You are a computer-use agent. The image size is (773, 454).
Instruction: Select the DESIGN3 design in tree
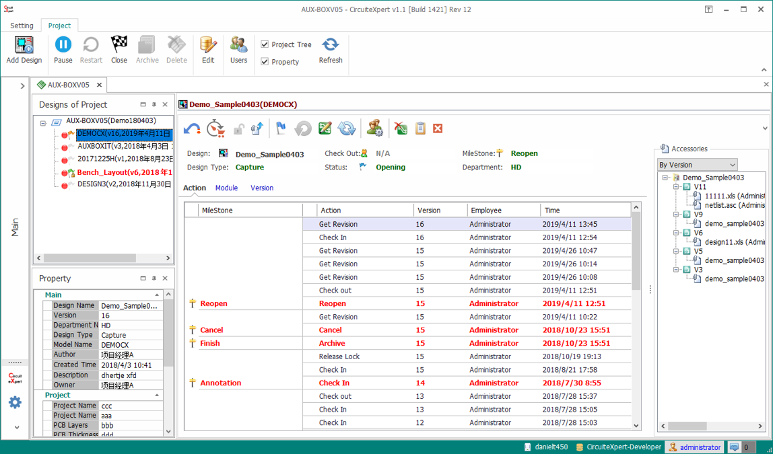tap(124, 184)
